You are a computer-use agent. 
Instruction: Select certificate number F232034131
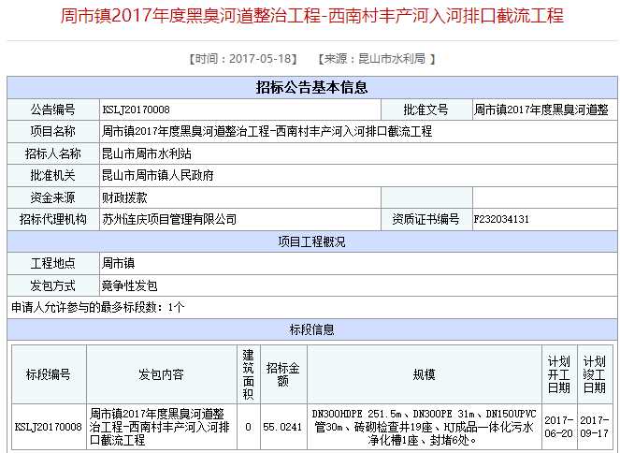point(501,219)
